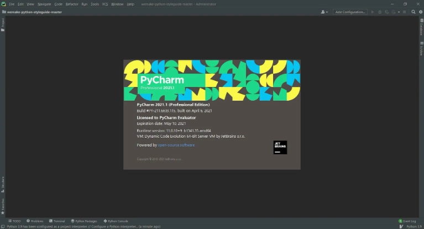Open IDE settings gear icon
This screenshot has width=424, height=229.
[421, 12]
